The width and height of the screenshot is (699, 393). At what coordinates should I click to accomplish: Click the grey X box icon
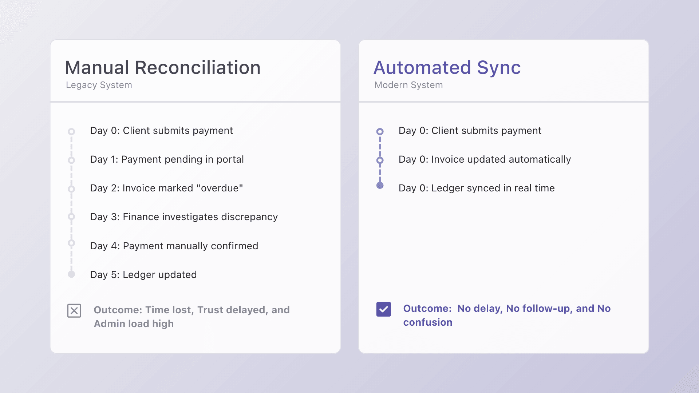[74, 311]
